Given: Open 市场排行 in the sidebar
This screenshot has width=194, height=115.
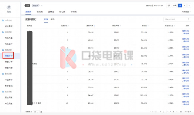Looking at the screenshot, I should (x=9, y=44).
